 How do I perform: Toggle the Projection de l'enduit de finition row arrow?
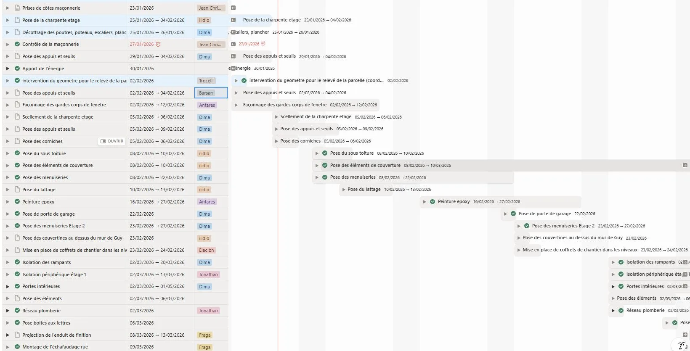click(x=8, y=335)
